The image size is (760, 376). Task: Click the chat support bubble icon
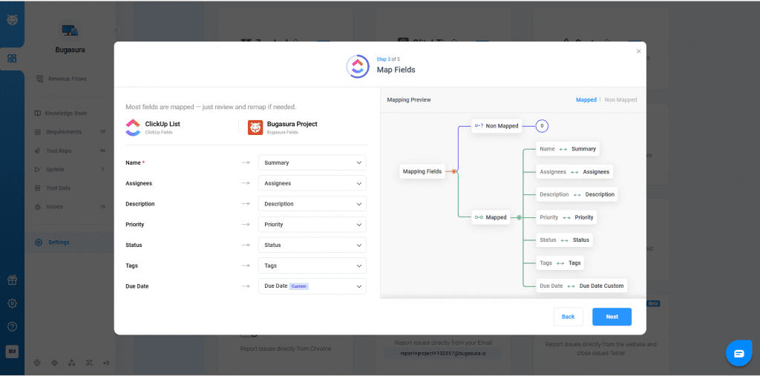tap(738, 353)
